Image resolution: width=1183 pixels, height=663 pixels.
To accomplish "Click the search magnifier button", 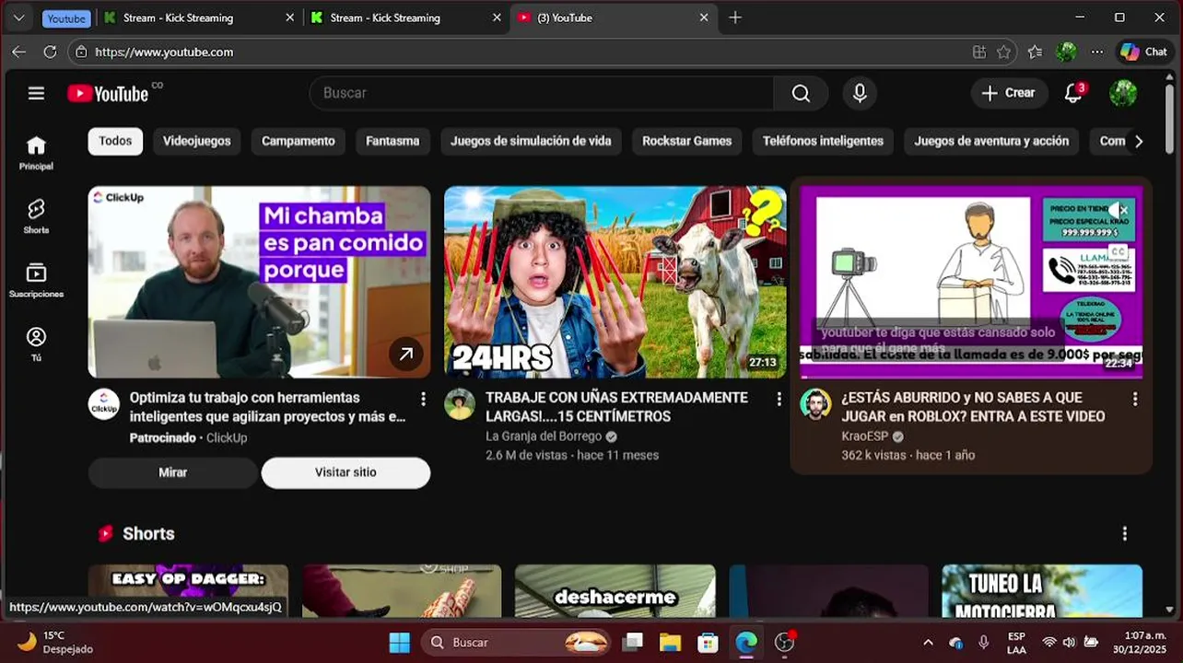I will point(801,93).
